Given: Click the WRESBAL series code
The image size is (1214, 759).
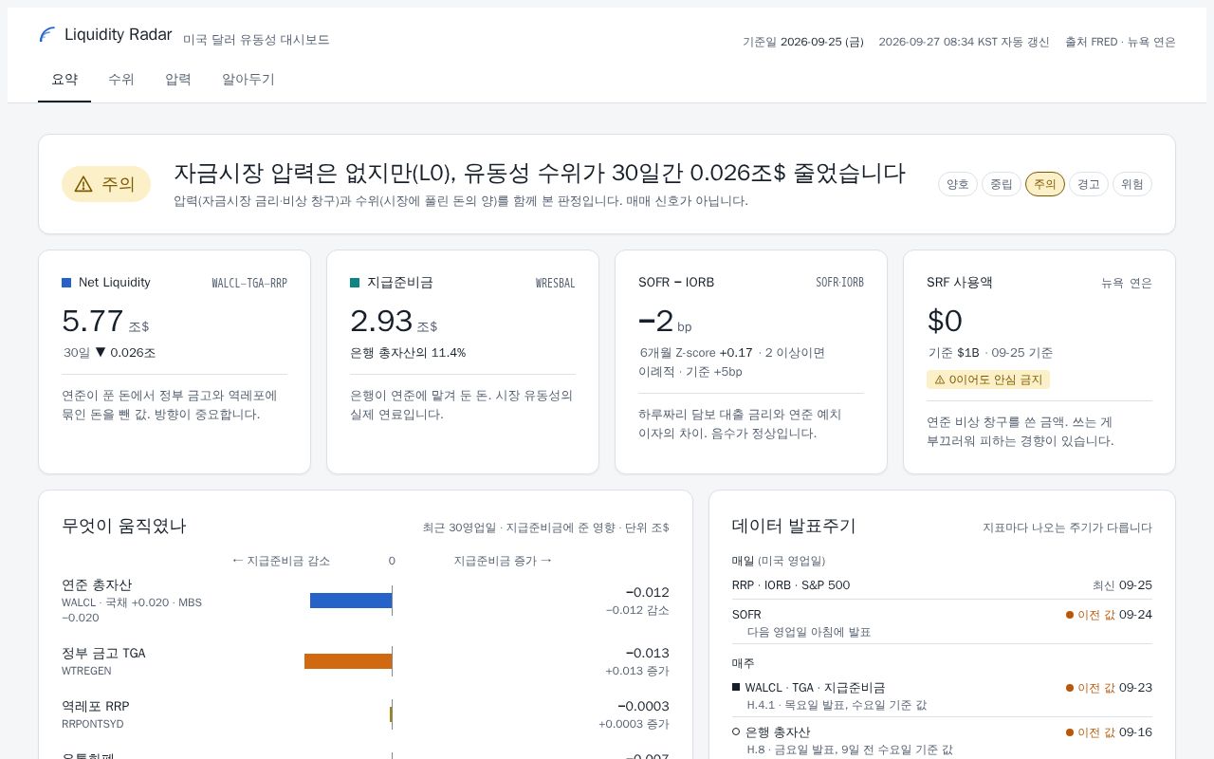Looking at the screenshot, I should point(556,283).
